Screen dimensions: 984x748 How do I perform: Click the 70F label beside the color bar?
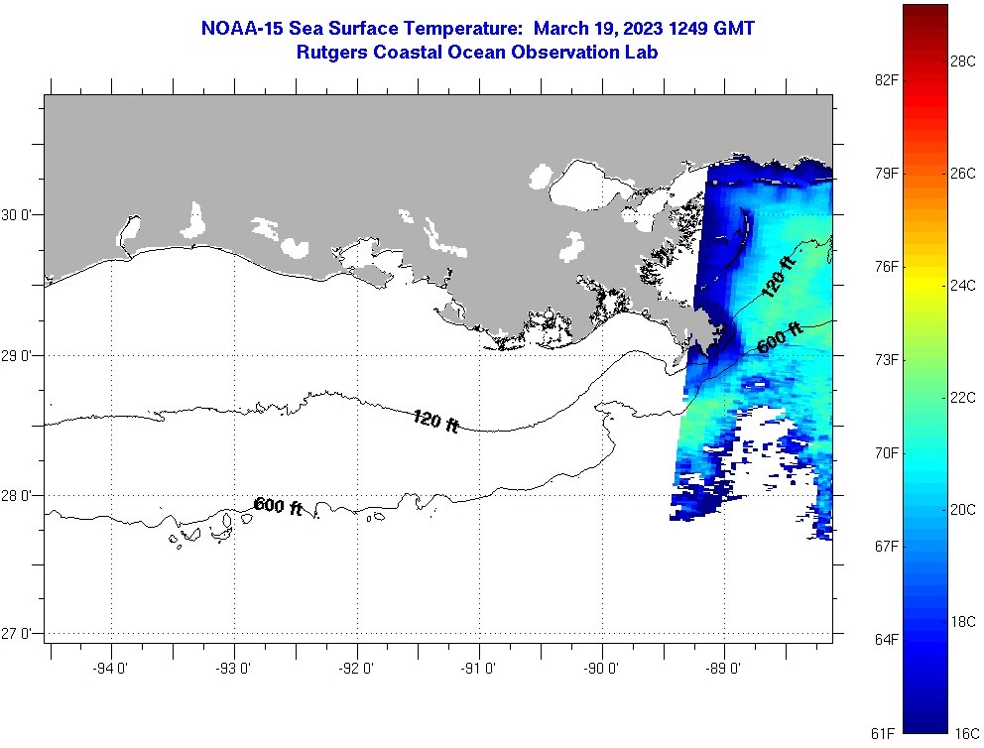pos(886,453)
